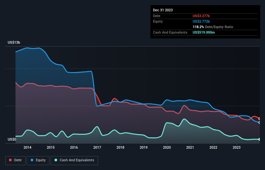Image resolution: width=265 pixels, height=170 pixels.
Task: Toggle the Equity series legend button
Action: pos(38,160)
